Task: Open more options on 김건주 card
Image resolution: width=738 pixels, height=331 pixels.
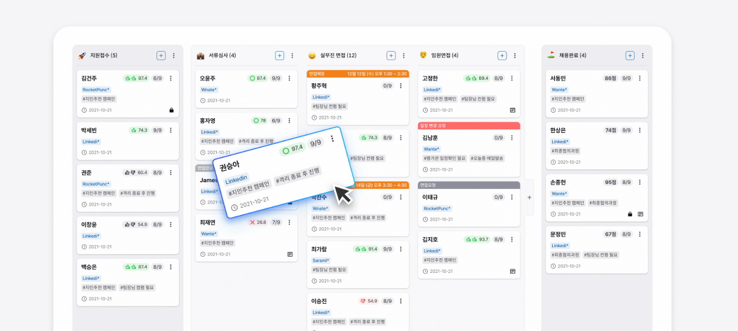Action: (171, 78)
